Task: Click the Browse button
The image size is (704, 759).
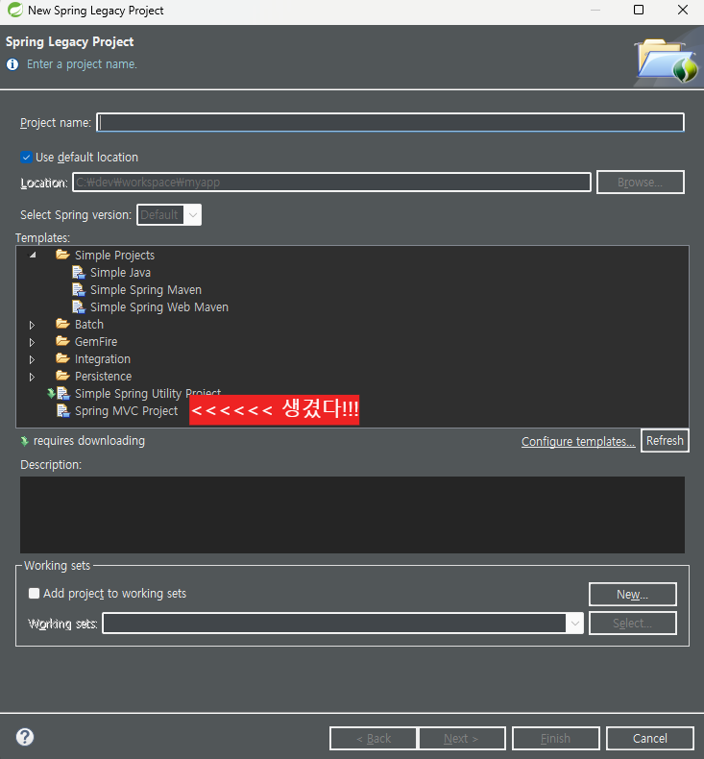Action: [x=641, y=182]
